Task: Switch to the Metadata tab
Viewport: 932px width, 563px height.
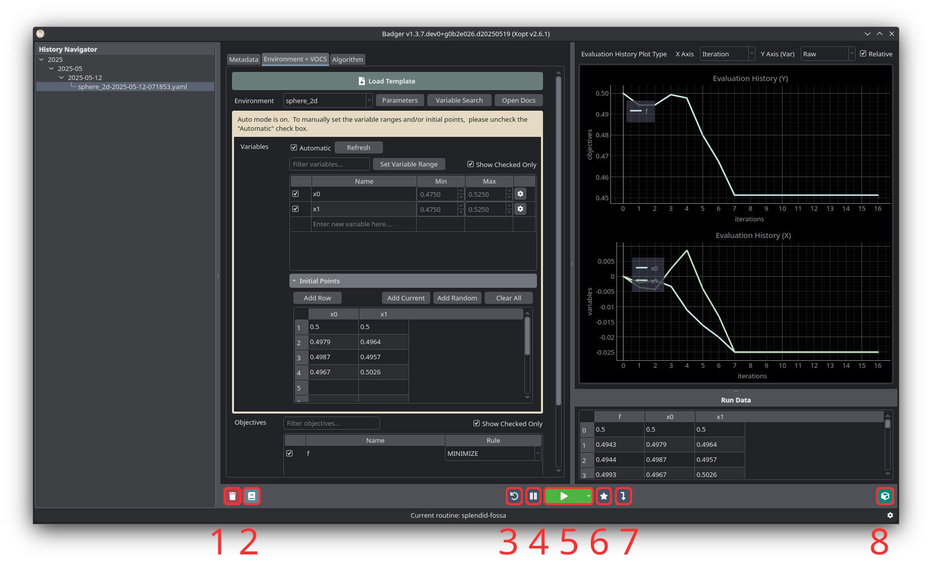Action: pyautogui.click(x=244, y=59)
